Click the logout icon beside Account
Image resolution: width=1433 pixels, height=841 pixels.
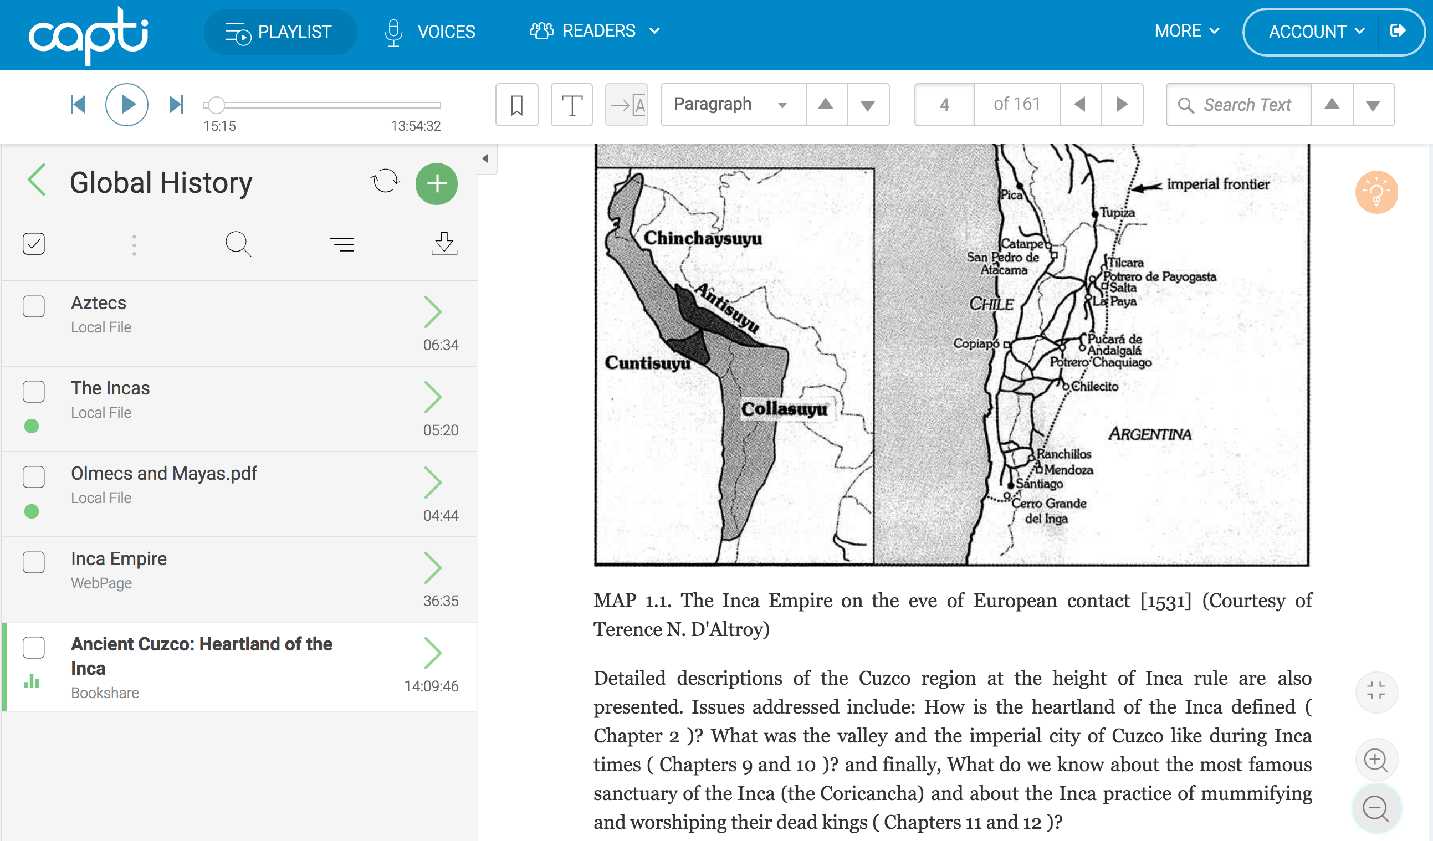pyautogui.click(x=1397, y=30)
